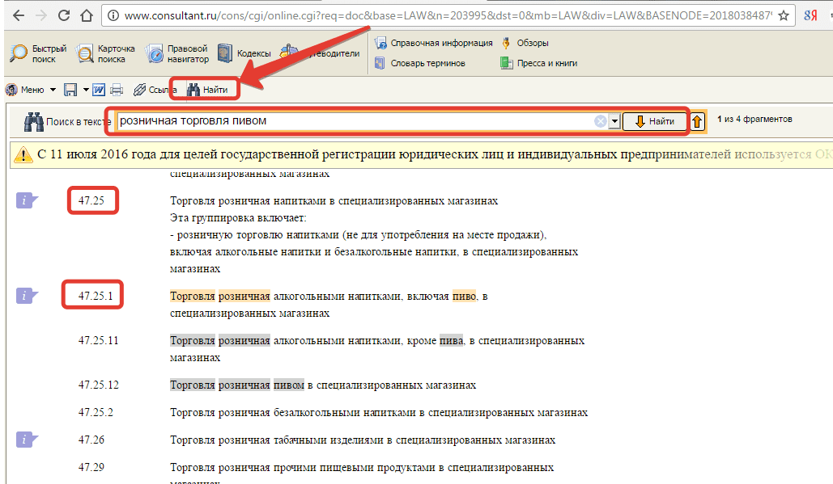
Task: Select the code 47.25.12
Action: pyautogui.click(x=98, y=385)
